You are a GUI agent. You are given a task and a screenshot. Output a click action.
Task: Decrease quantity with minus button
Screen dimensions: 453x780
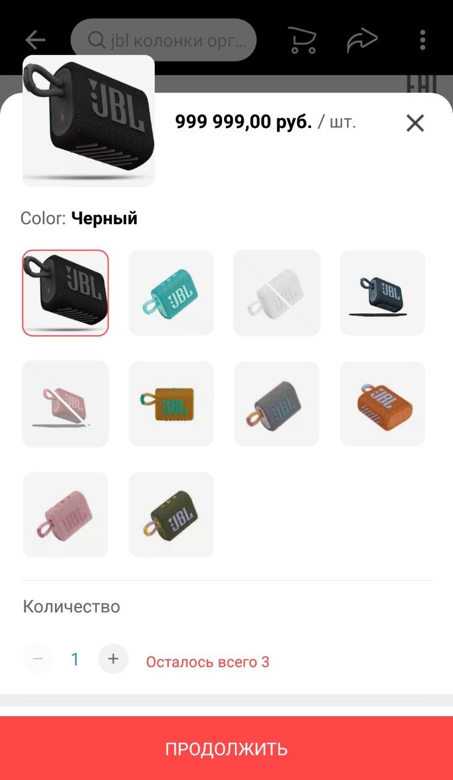click(38, 659)
